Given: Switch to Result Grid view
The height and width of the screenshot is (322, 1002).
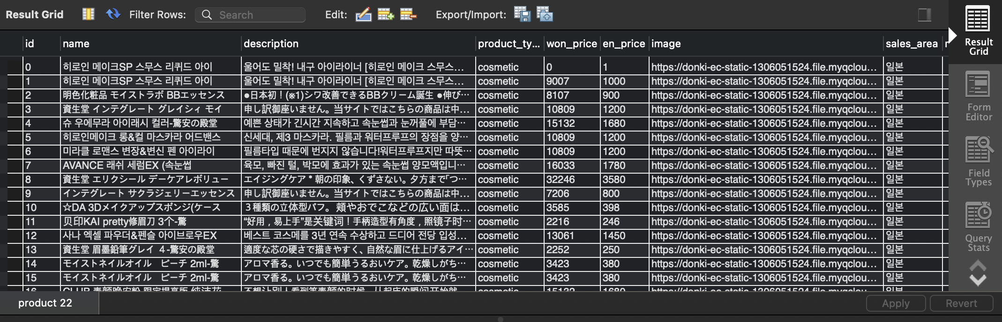Looking at the screenshot, I should click(x=978, y=31).
